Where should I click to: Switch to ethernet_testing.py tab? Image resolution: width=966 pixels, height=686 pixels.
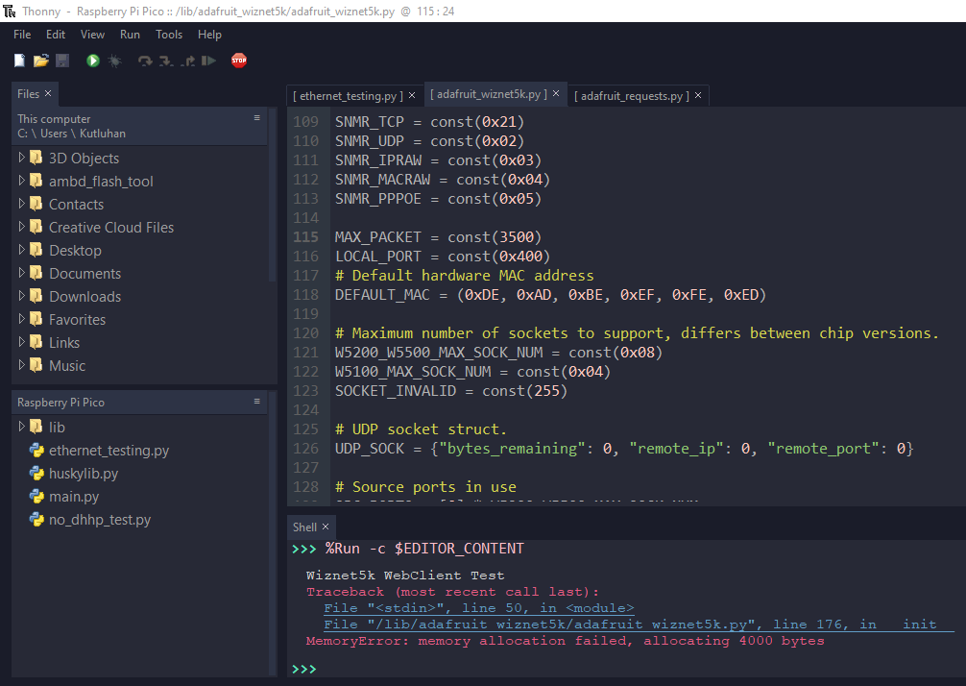point(347,96)
